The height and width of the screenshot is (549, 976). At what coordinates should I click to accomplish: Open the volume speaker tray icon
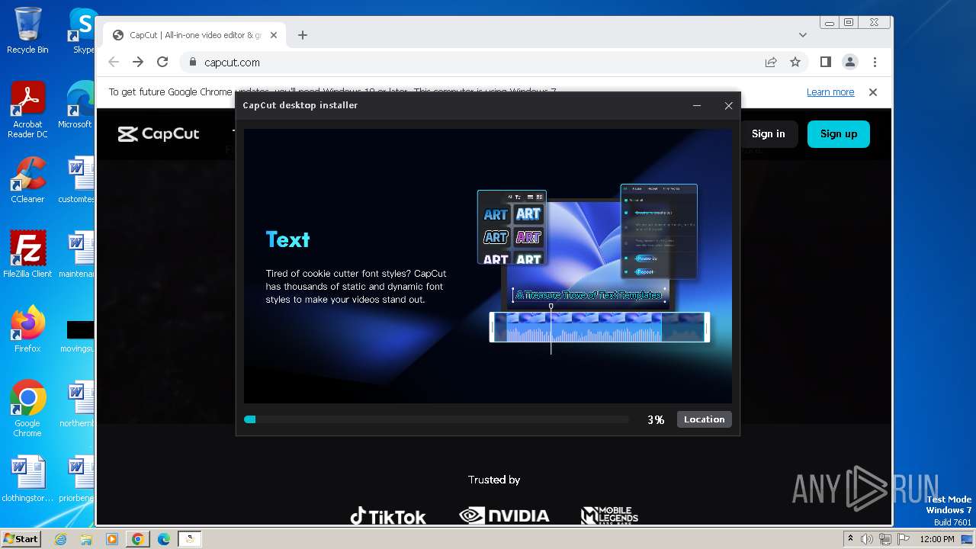click(867, 539)
